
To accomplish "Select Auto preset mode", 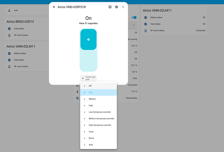I will coord(98,145).
